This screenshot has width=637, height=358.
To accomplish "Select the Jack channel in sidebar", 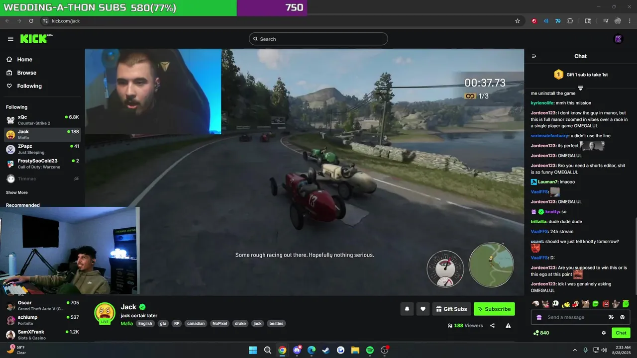I will [42, 134].
